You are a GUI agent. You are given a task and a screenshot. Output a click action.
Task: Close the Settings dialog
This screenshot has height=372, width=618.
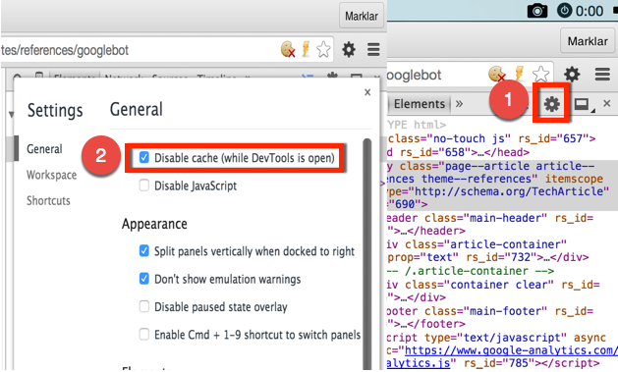coord(367,92)
